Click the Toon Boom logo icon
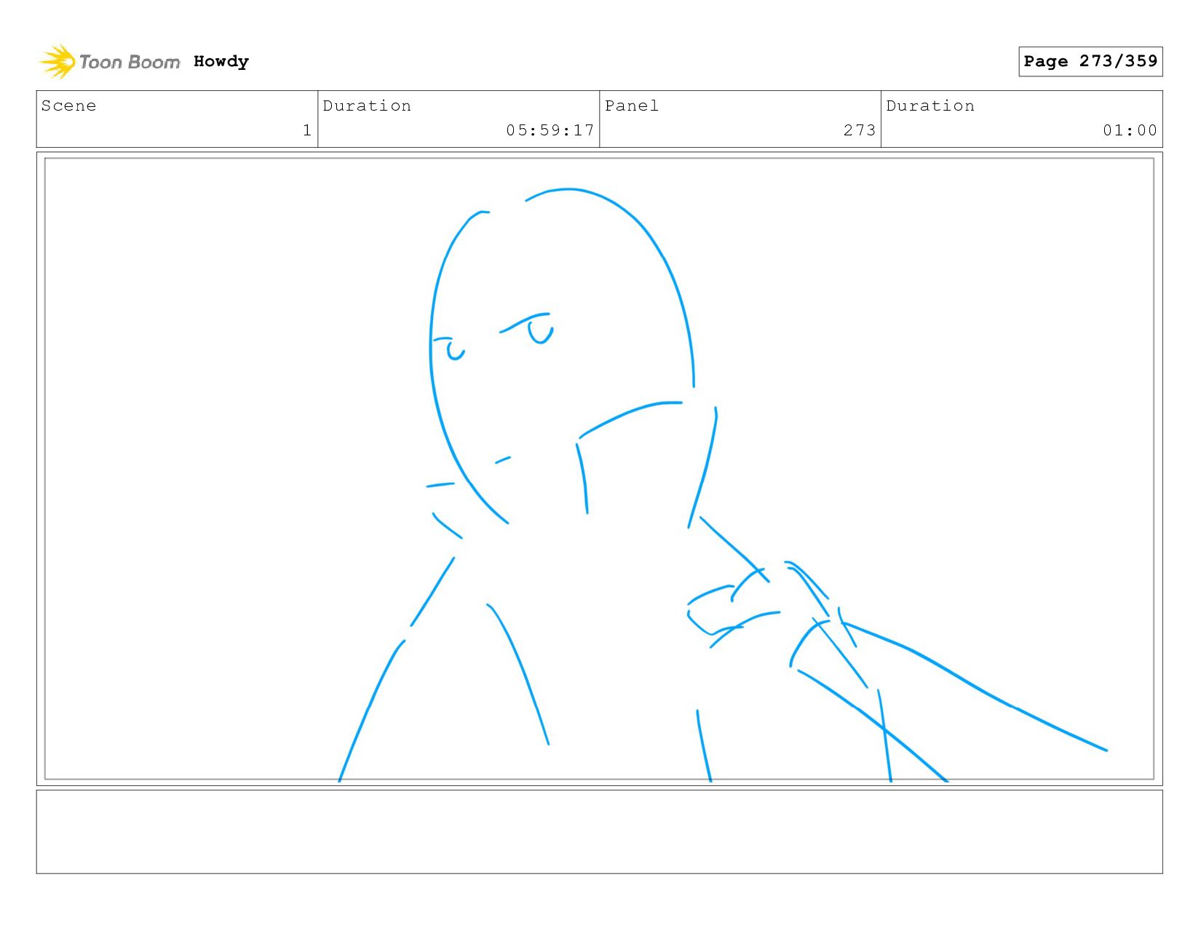The width and height of the screenshot is (1201, 928). (57, 62)
